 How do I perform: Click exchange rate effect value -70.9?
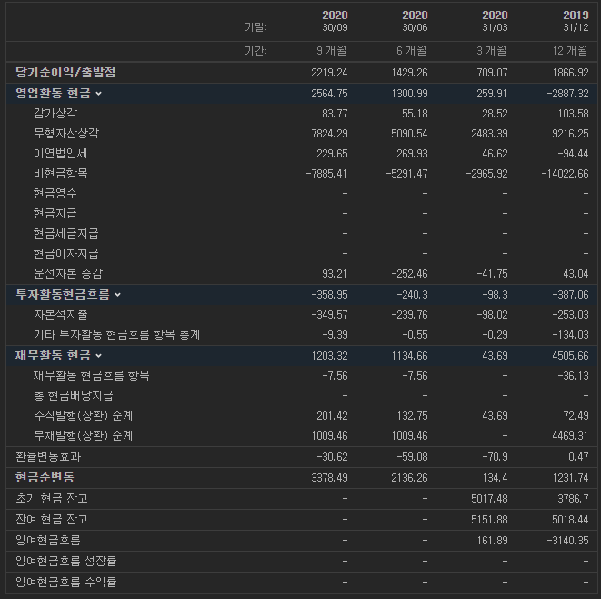click(495, 457)
